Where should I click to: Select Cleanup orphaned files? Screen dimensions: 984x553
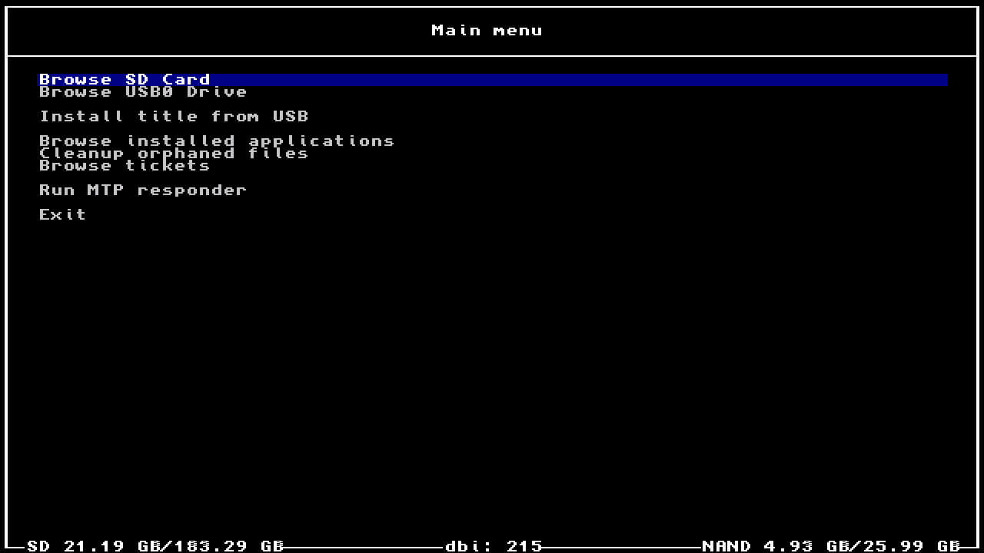tap(174, 154)
